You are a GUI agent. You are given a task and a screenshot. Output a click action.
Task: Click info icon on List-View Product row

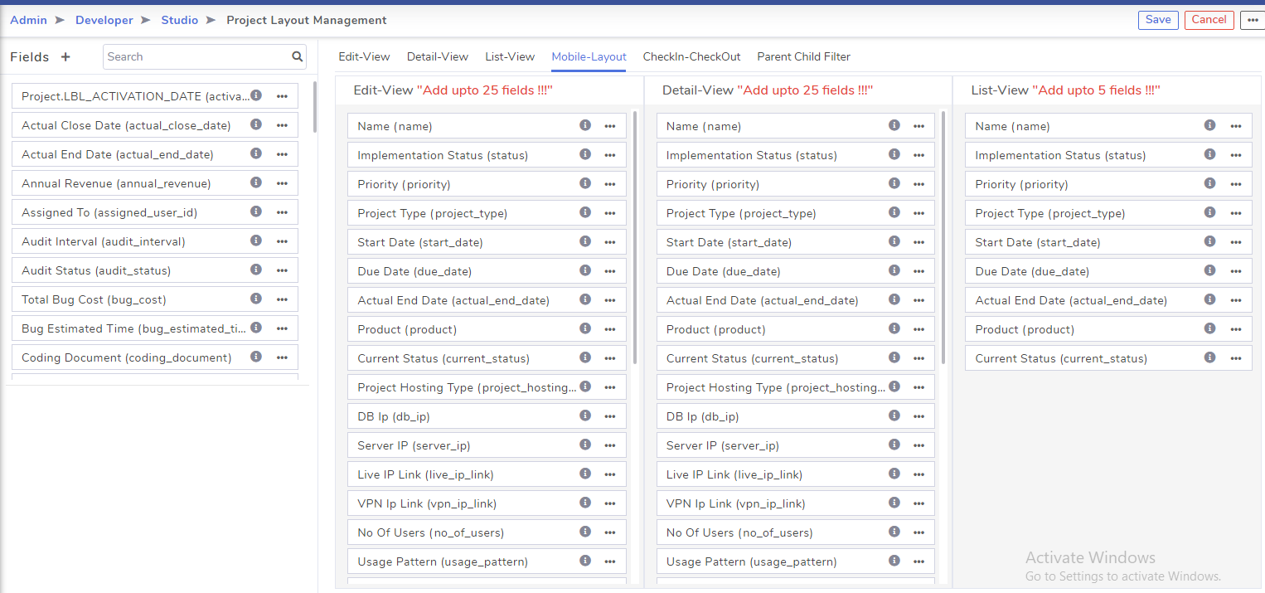(1210, 328)
